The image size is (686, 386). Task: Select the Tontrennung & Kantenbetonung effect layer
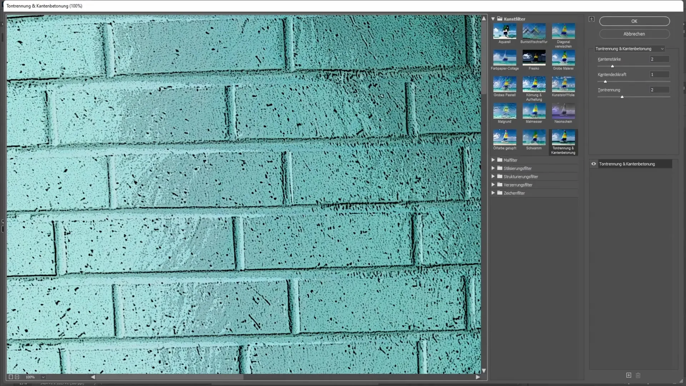click(x=635, y=164)
